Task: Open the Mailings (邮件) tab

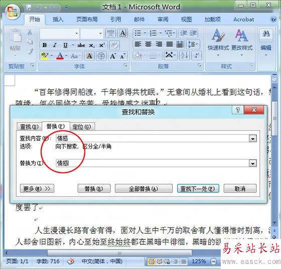Action: 139,19
